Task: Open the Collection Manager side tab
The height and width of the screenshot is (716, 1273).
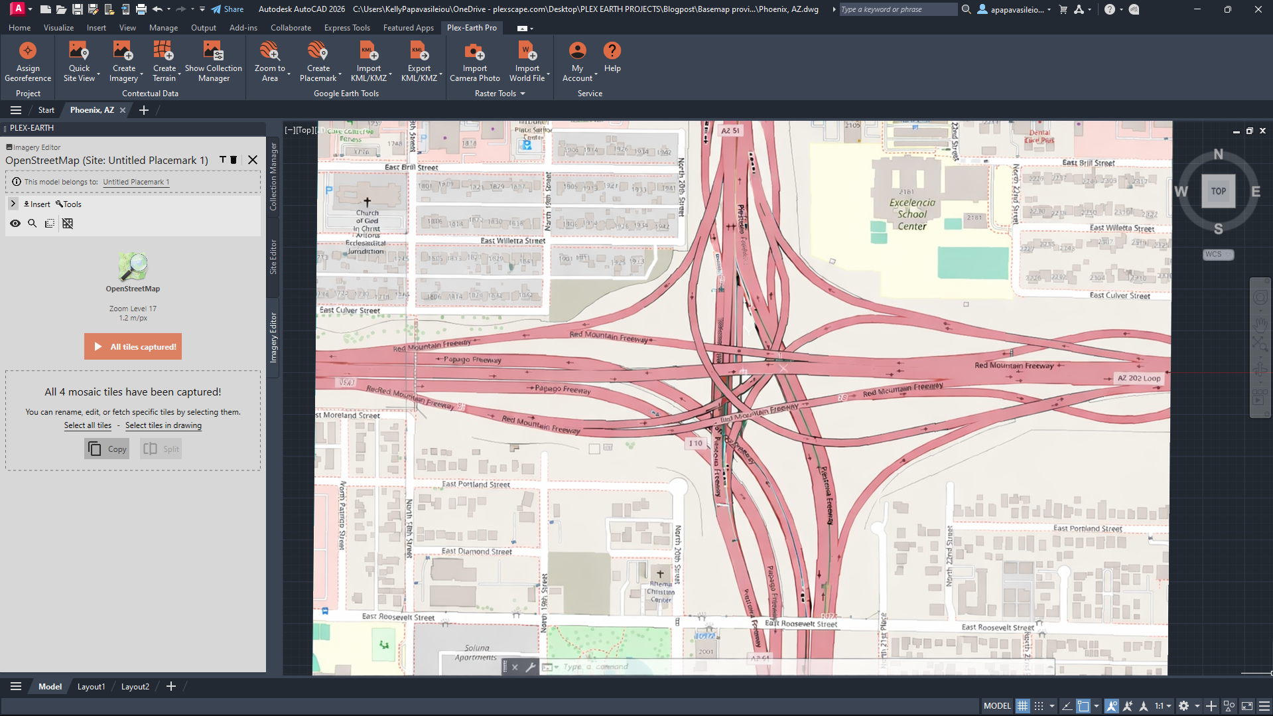Action: click(x=273, y=177)
